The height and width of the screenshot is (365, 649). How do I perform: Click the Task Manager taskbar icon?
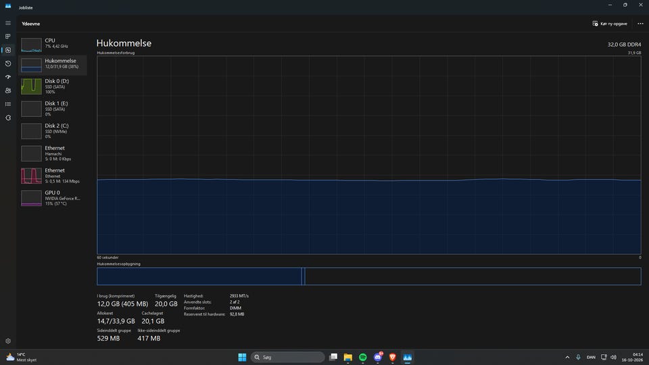coord(408,357)
